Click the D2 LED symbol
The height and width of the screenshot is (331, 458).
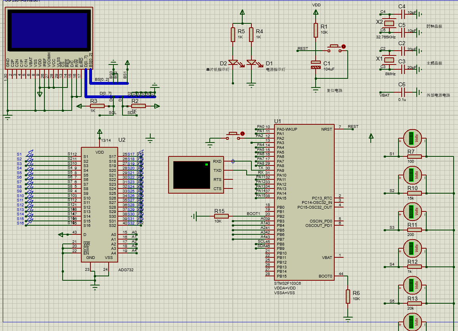point(234,63)
